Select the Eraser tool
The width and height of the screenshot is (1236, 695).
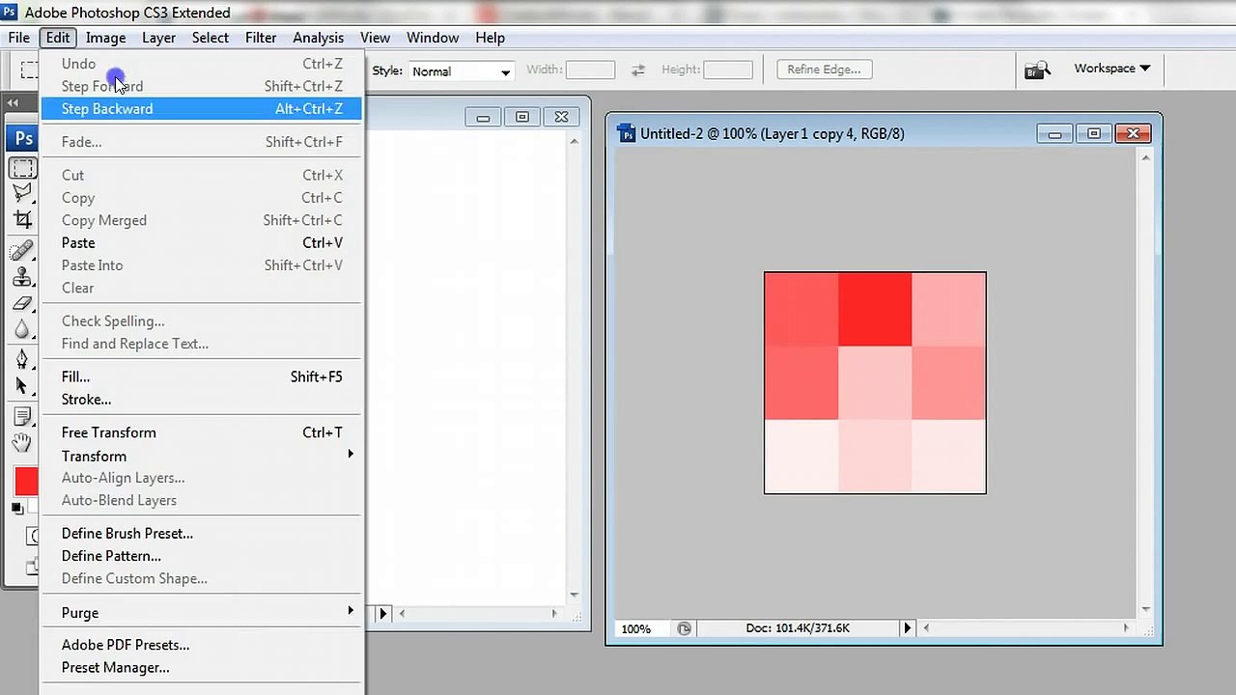tap(22, 303)
